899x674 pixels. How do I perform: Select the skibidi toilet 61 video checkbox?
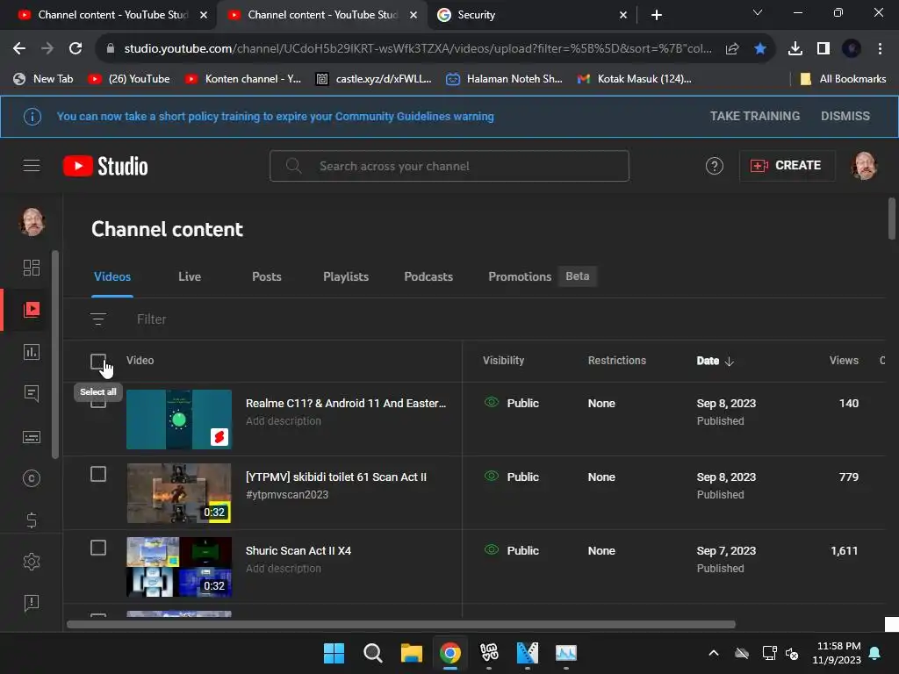coord(98,474)
